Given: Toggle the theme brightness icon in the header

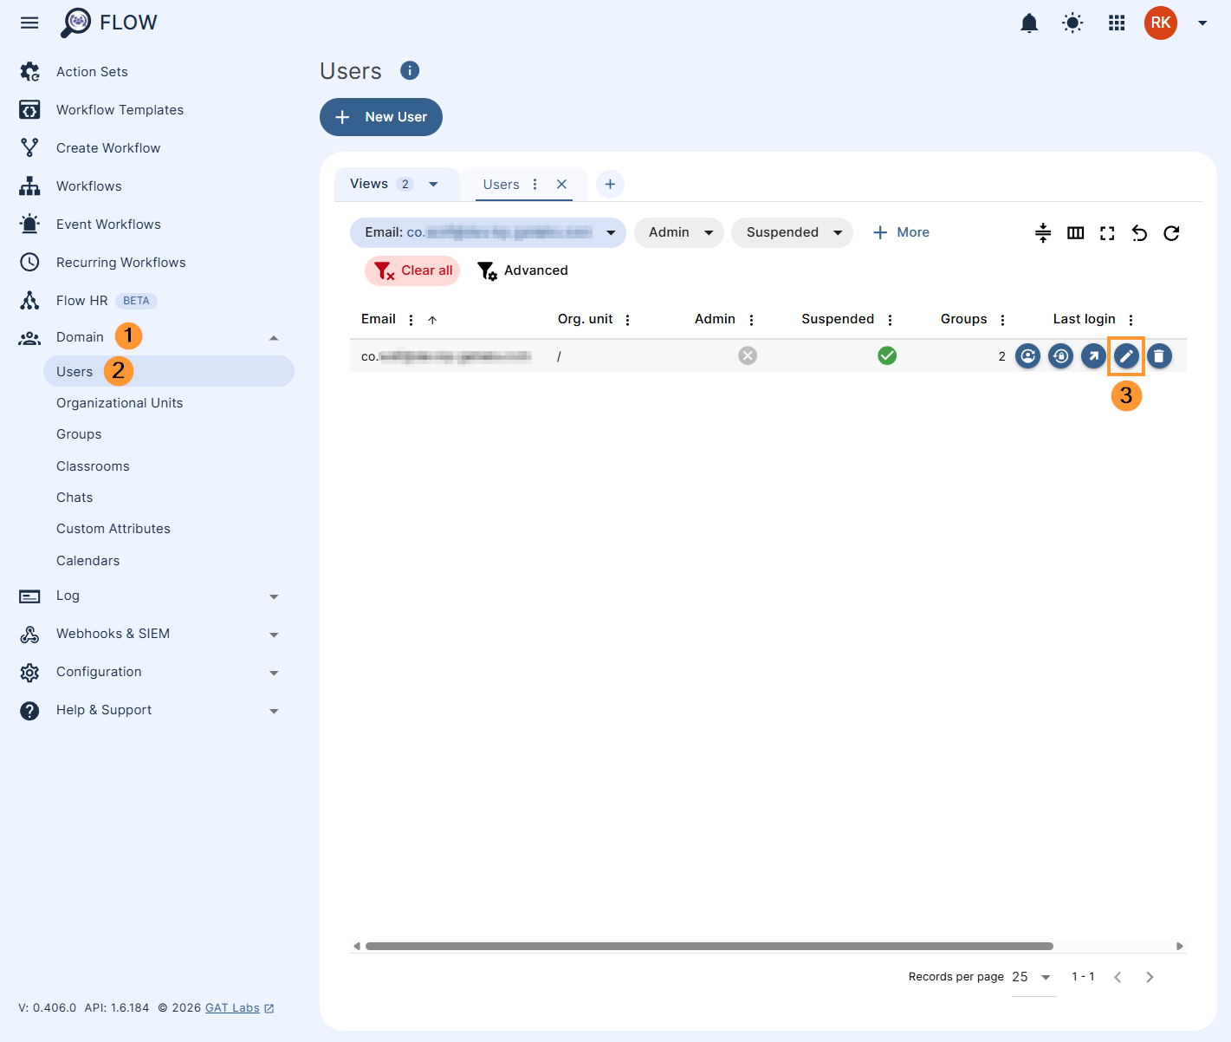Looking at the screenshot, I should click(1072, 23).
